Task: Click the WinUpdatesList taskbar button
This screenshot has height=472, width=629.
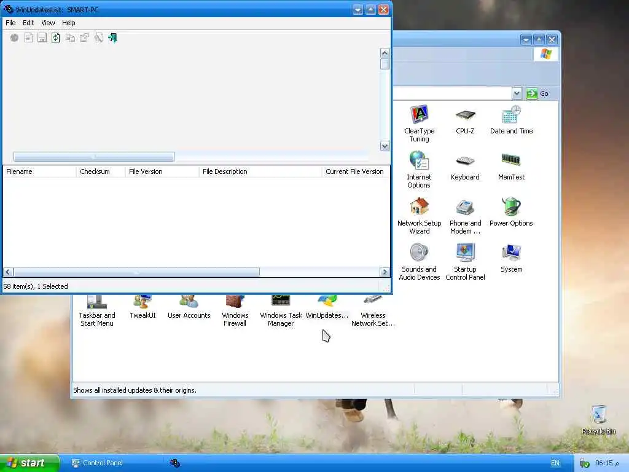Action: click(x=175, y=463)
